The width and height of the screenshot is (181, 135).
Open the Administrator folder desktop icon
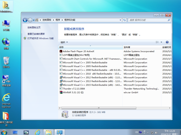coord(6,7)
